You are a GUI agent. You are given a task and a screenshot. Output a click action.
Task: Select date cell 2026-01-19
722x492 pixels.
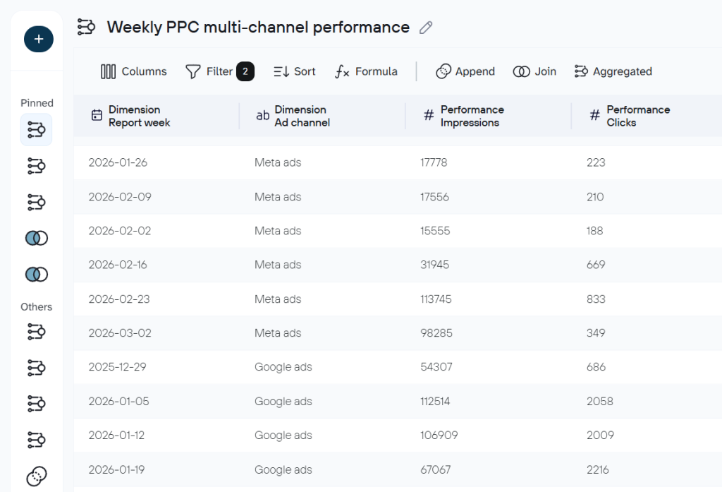[x=116, y=470]
